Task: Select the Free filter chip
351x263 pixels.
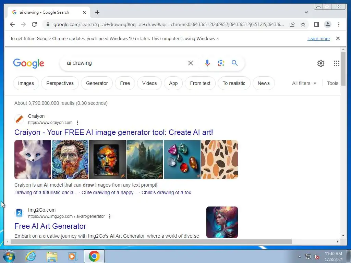Action: (x=125, y=83)
